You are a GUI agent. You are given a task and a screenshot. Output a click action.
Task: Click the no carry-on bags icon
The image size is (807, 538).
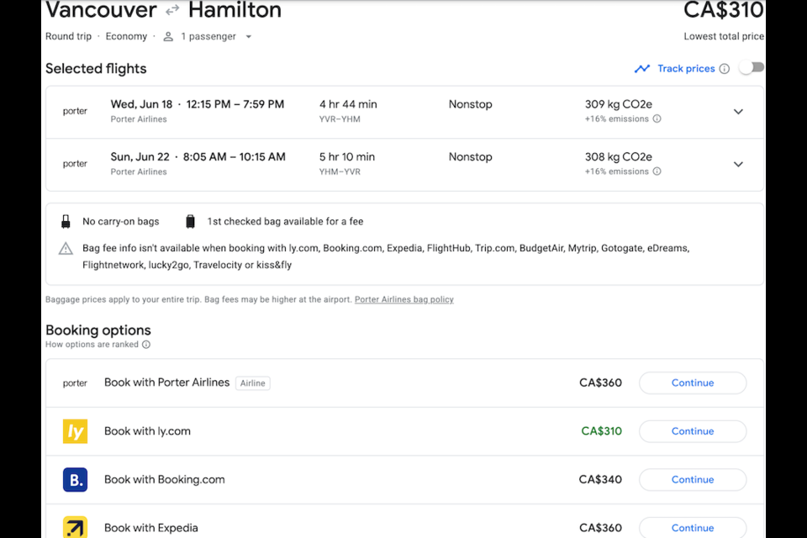[66, 221]
